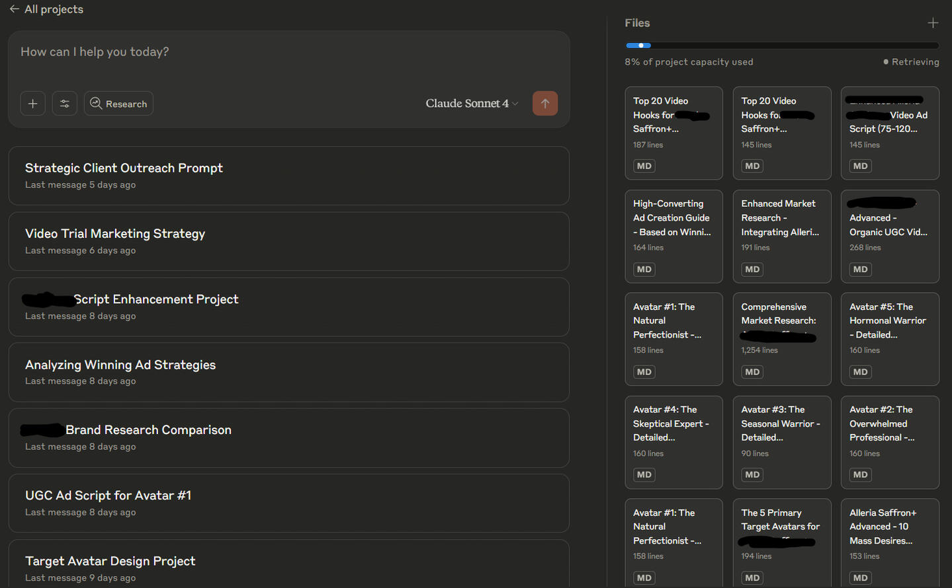Viewport: 952px width, 588px height.
Task: Click the back arrow to All projects
Action: pos(14,9)
